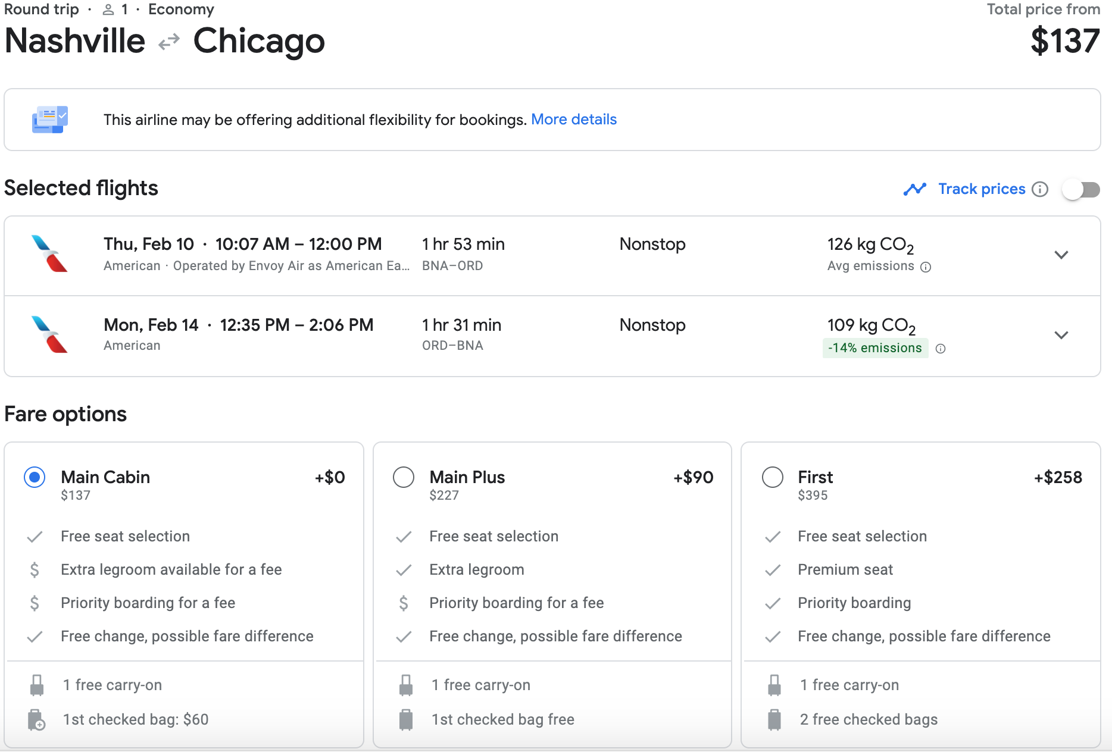Click the American Airlines logo for Feb 10 flight
The width and height of the screenshot is (1112, 752).
[x=49, y=254]
